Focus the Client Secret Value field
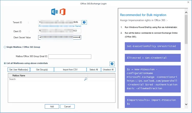Screen dimensions: 192x113 pyautogui.click(x=59, y=37)
